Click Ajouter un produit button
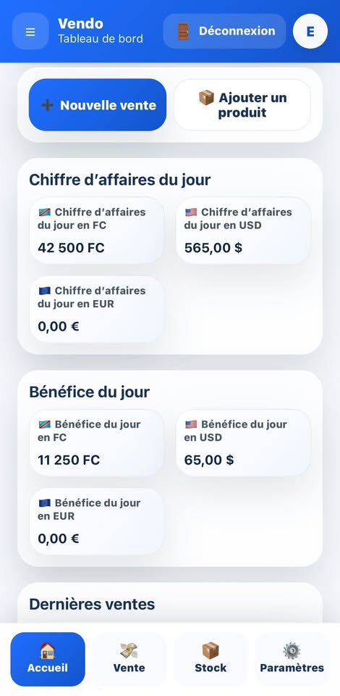Viewport: 340px width, 696px height. click(242, 104)
